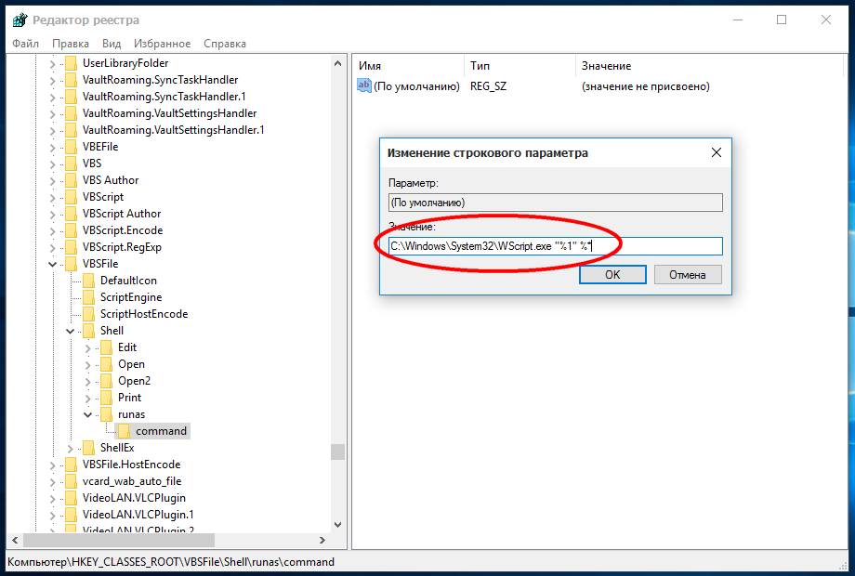Image resolution: width=855 pixels, height=576 pixels.
Task: Click the VBScript Author folder icon
Action: click(x=71, y=214)
